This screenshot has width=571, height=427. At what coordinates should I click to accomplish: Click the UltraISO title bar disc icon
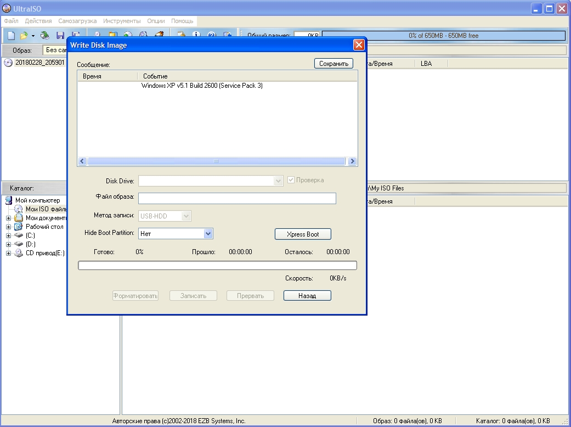click(x=6, y=8)
